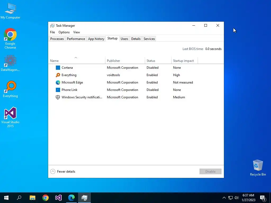271x203 pixels.
Task: Click the Everything magnifier icon in startup list
Action: pyautogui.click(x=58, y=75)
